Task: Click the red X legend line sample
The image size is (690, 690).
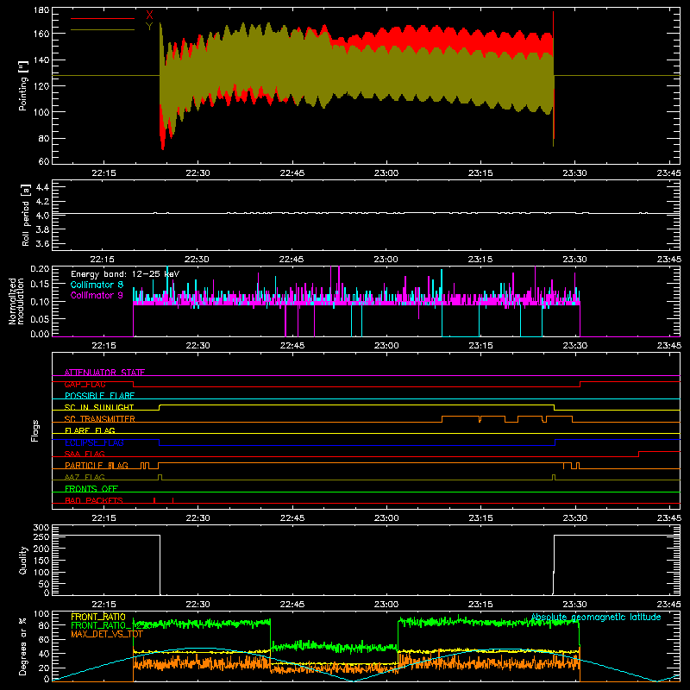Action: pyautogui.click(x=103, y=18)
